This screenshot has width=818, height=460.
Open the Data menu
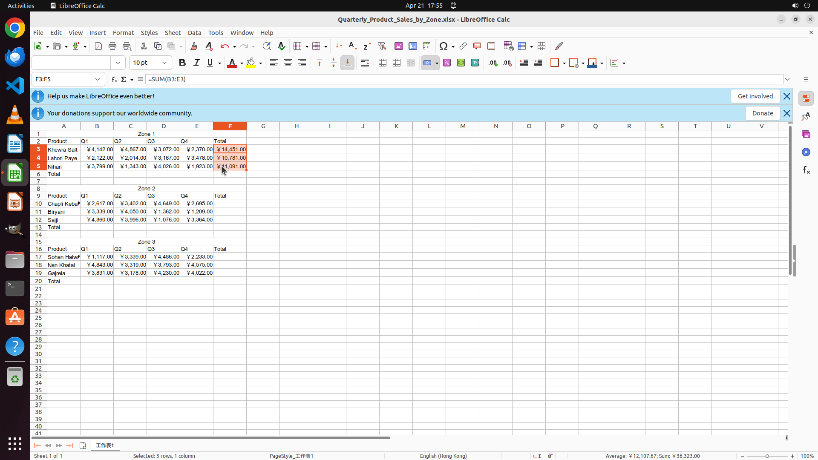pyautogui.click(x=194, y=33)
